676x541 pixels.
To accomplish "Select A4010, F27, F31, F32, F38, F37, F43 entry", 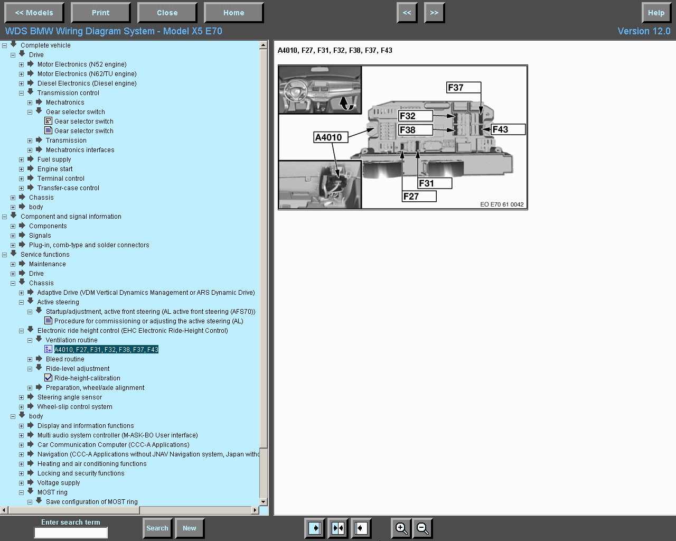I will click(106, 350).
